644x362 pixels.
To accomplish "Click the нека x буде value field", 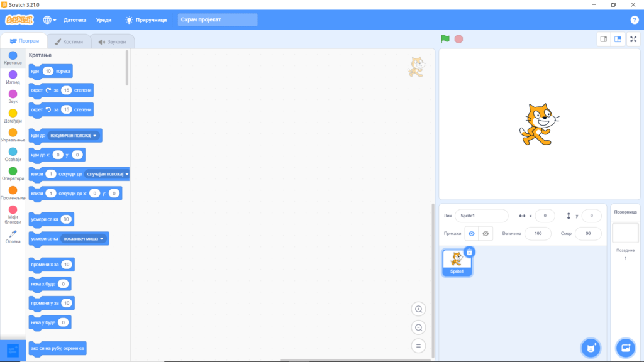I will (64, 283).
